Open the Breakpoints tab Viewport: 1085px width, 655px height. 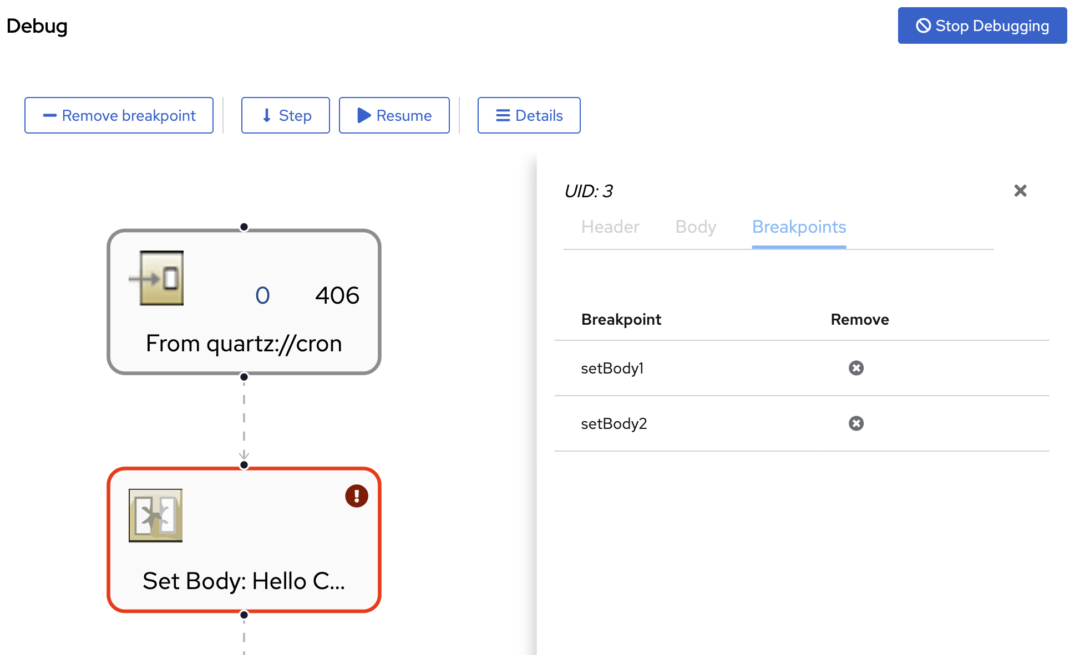coord(799,227)
